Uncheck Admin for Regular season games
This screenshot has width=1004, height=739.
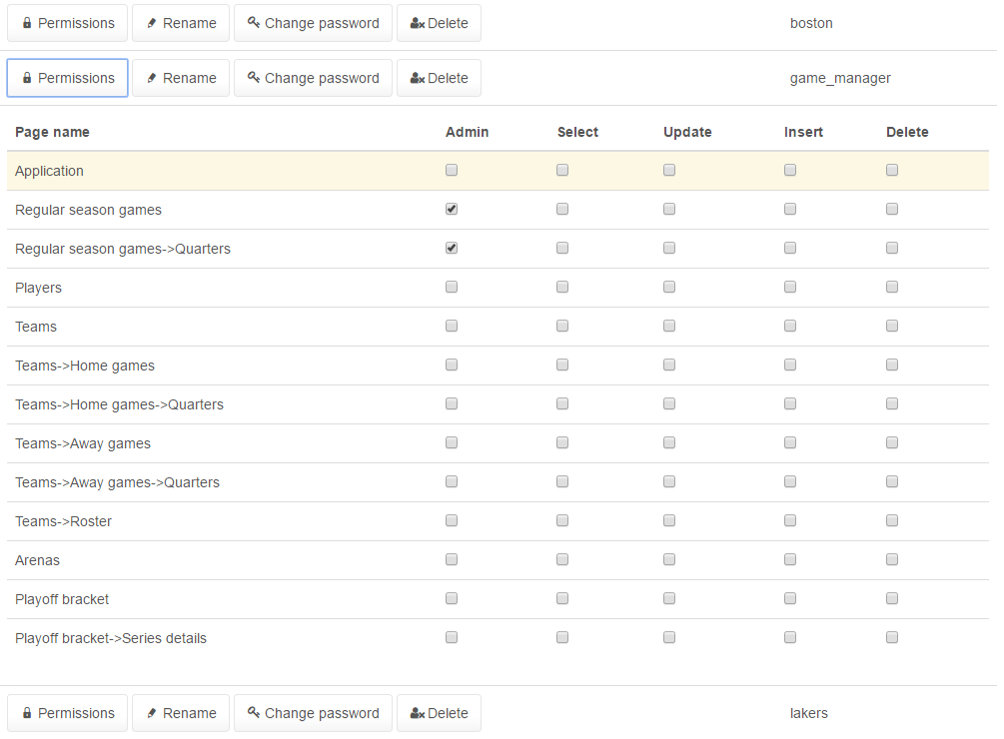click(452, 210)
